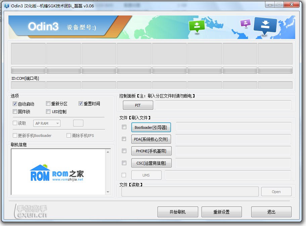Click the PHONE file path field
Viewport: 306px width, 226px height.
click(x=233, y=151)
